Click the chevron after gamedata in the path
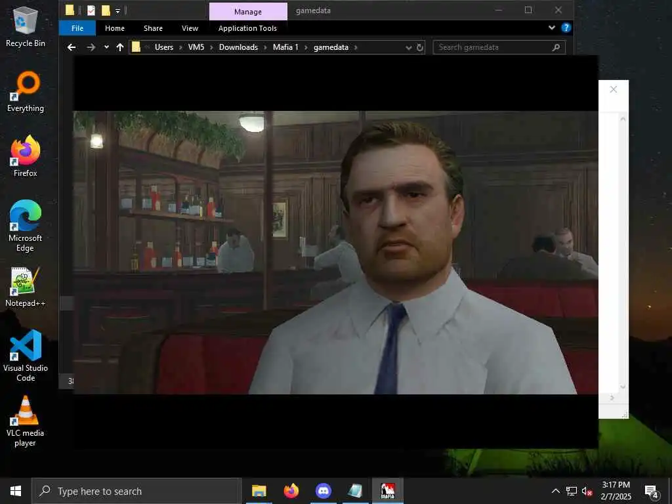This screenshot has width=672, height=504. (x=356, y=47)
